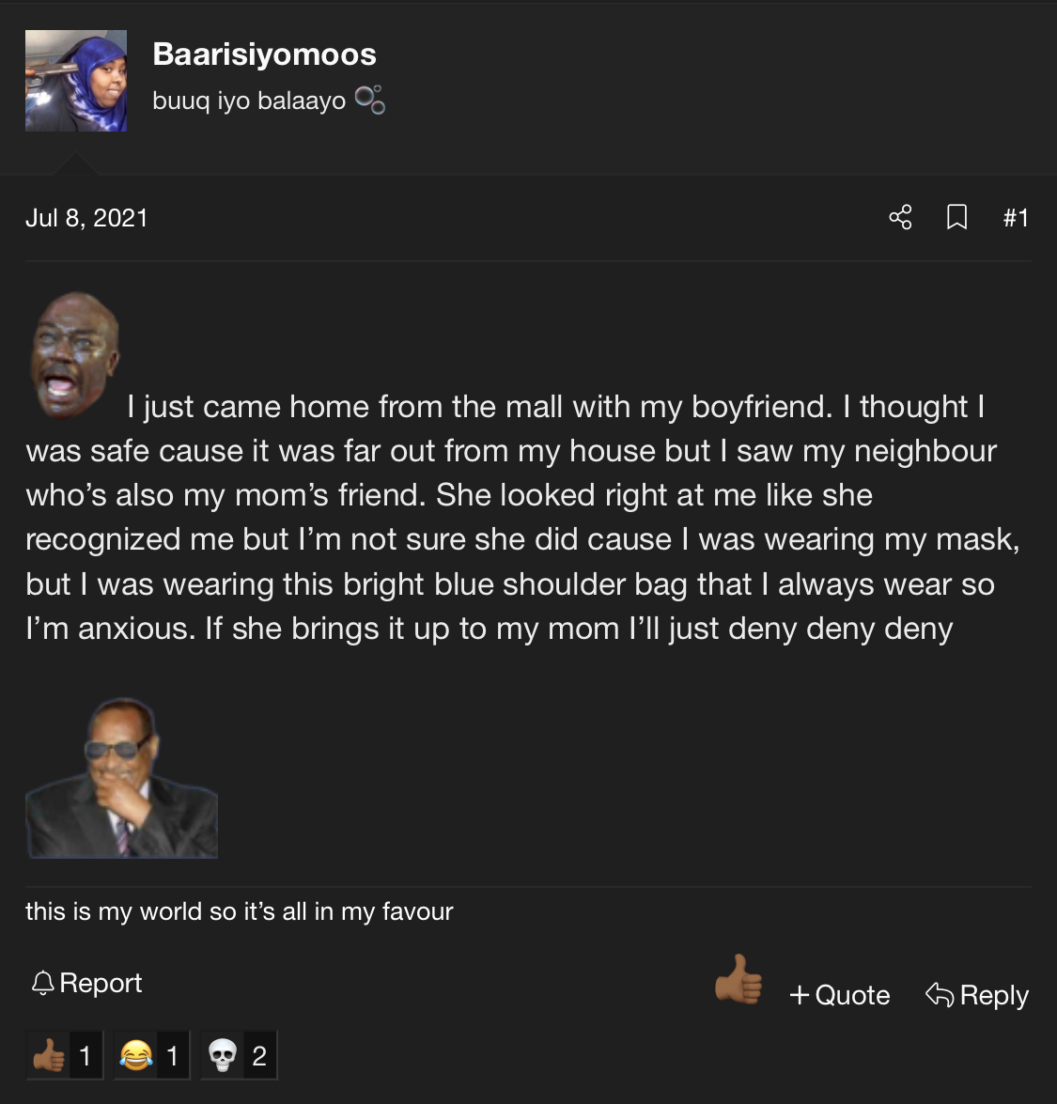This screenshot has height=1104, width=1057.
Task: Click the share icon on the post
Action: tap(900, 217)
